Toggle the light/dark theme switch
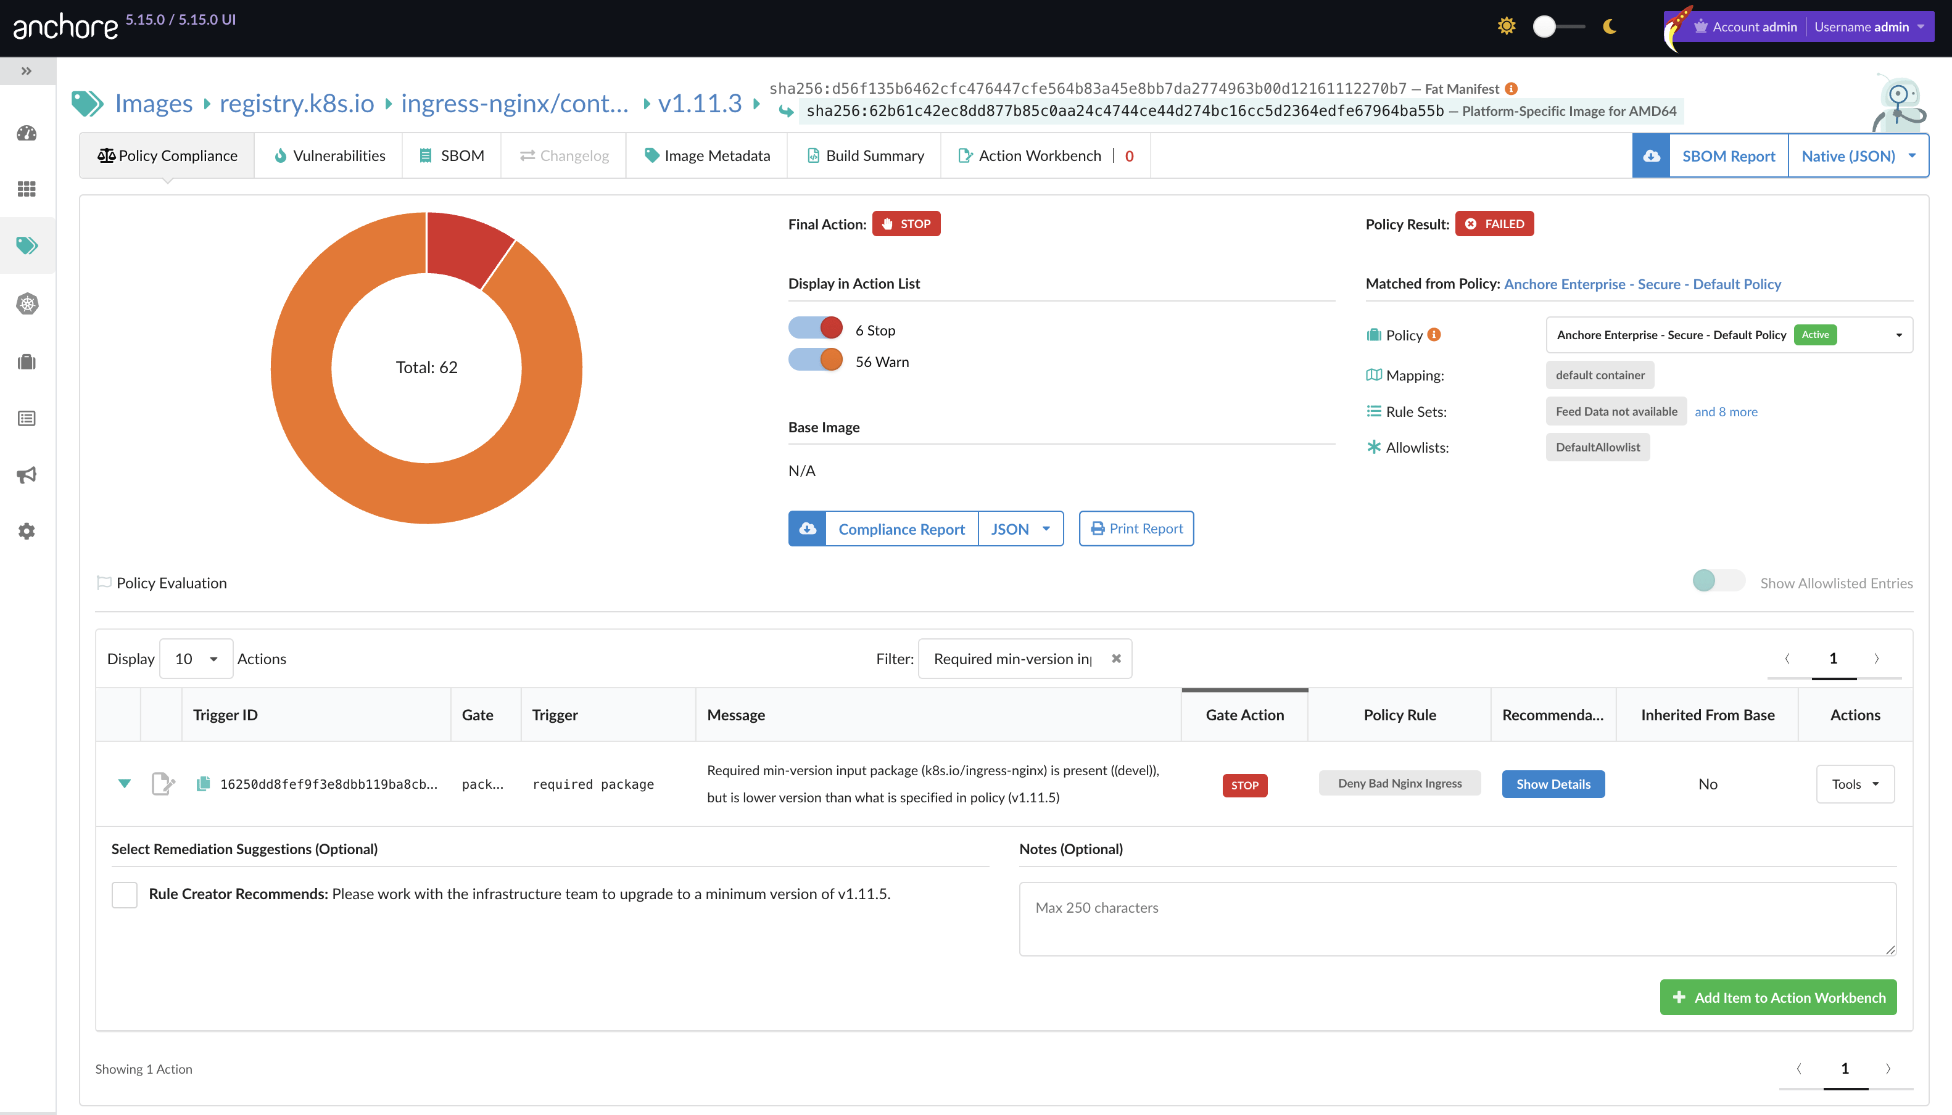This screenshot has height=1115, width=1952. click(1558, 26)
